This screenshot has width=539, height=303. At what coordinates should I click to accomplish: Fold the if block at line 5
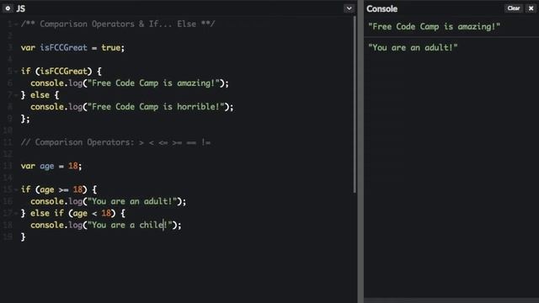(x=16, y=72)
